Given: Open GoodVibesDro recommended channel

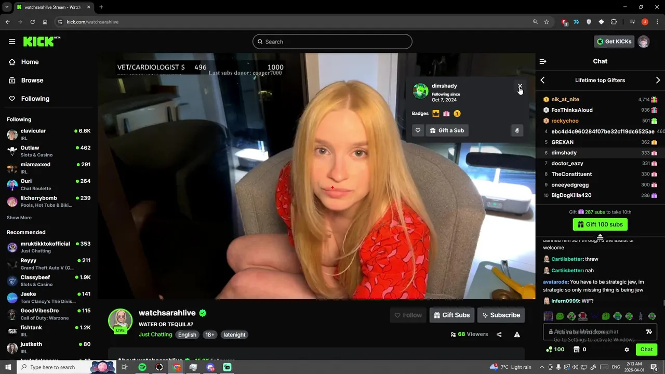Looking at the screenshot, I should [x=49, y=314].
